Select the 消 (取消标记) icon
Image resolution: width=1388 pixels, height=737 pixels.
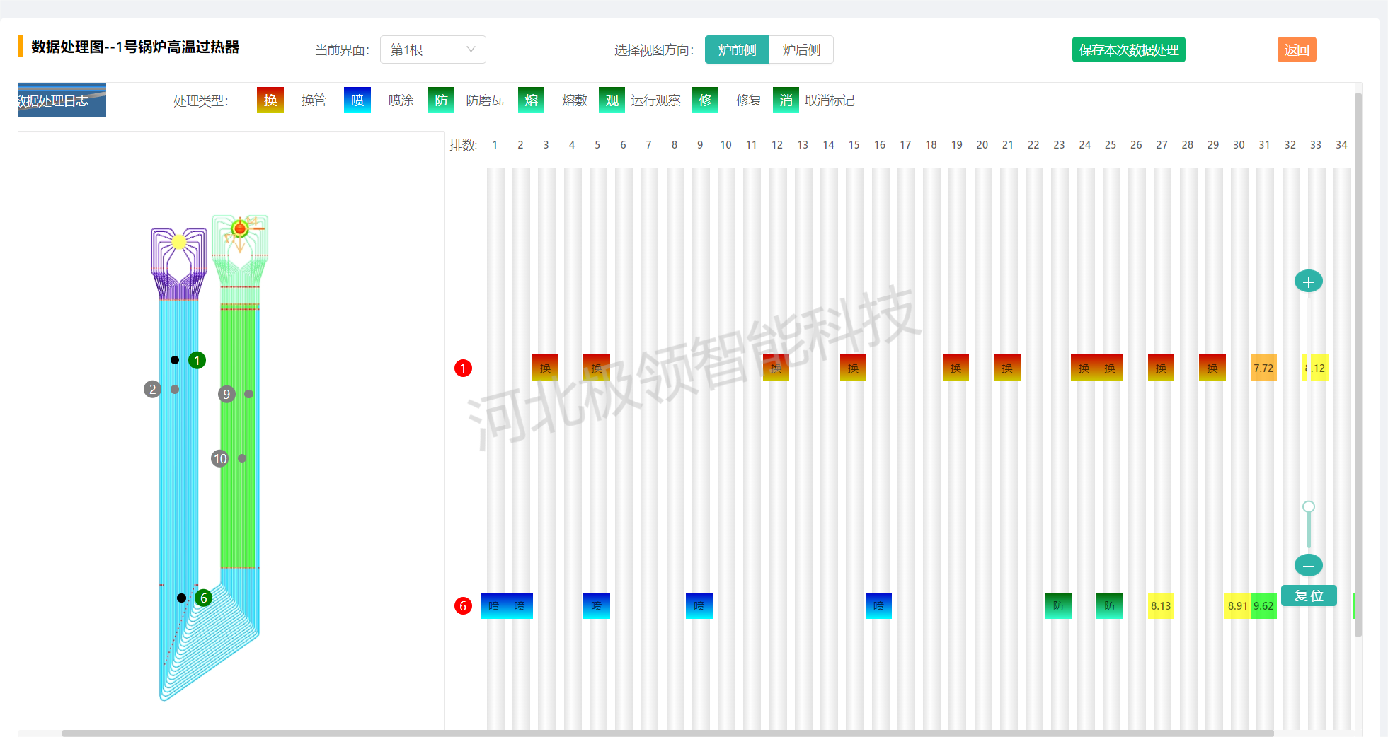tap(786, 100)
